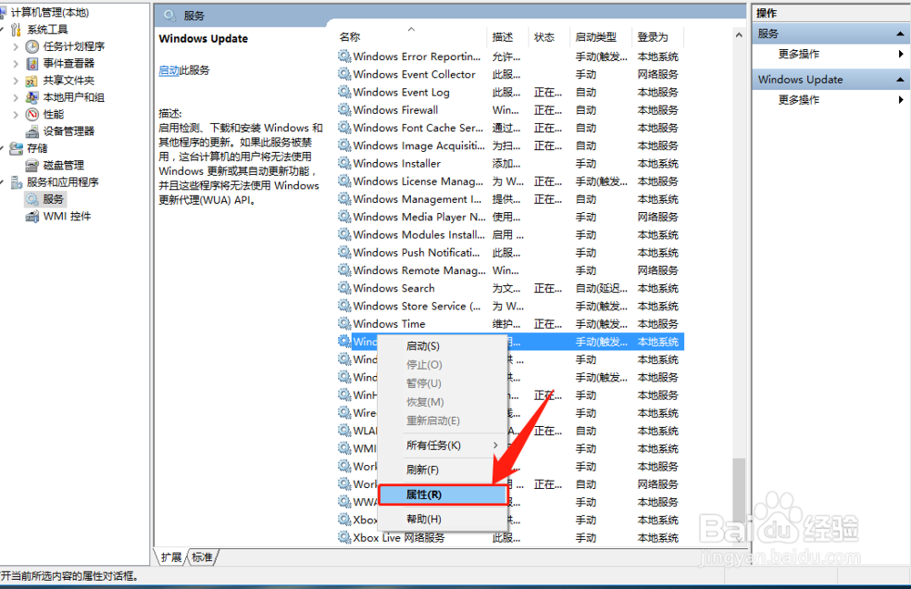Sort by the 状态 column header
The width and height of the screenshot is (911, 589).
click(x=549, y=37)
